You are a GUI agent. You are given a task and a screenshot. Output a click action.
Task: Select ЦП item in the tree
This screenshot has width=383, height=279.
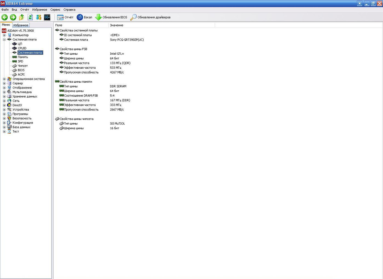20,44
